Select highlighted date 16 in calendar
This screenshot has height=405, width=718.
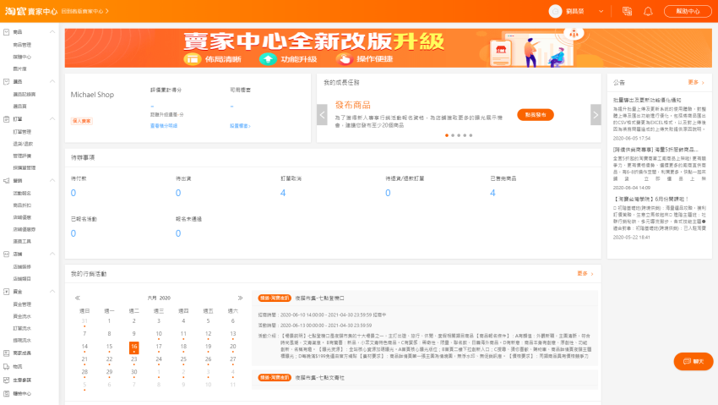point(133,348)
